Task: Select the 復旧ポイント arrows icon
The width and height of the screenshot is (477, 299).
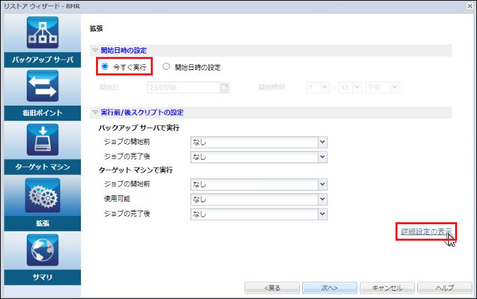Action: [42, 86]
